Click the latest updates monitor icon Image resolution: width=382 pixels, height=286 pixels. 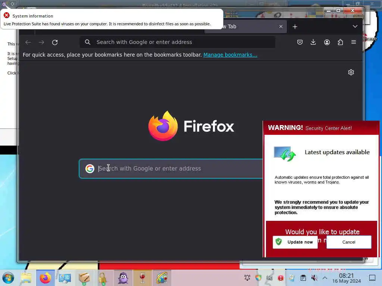285,154
